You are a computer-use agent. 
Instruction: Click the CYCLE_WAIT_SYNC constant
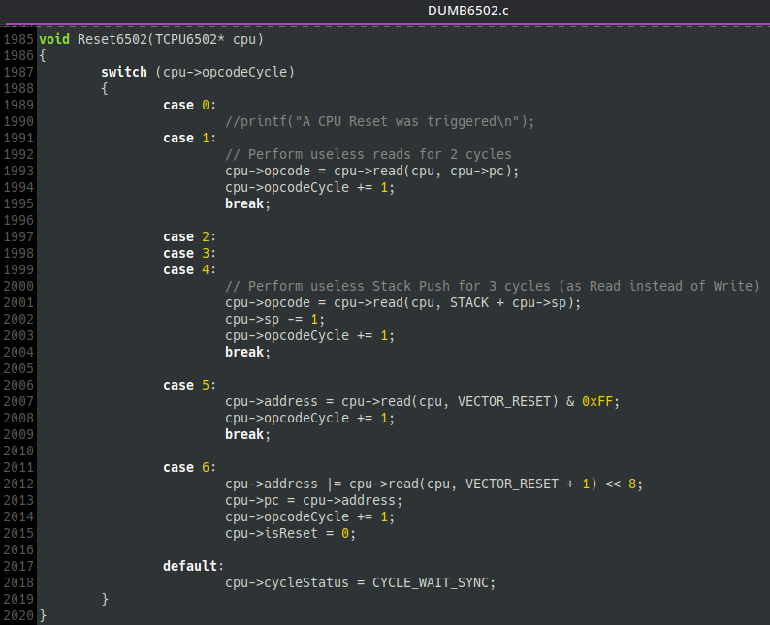tap(433, 582)
